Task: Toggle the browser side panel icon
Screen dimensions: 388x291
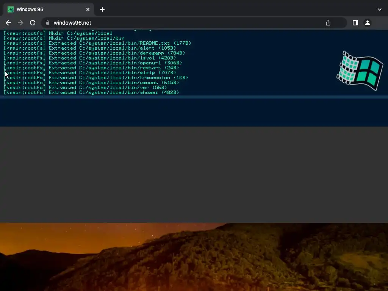Action: click(355, 23)
